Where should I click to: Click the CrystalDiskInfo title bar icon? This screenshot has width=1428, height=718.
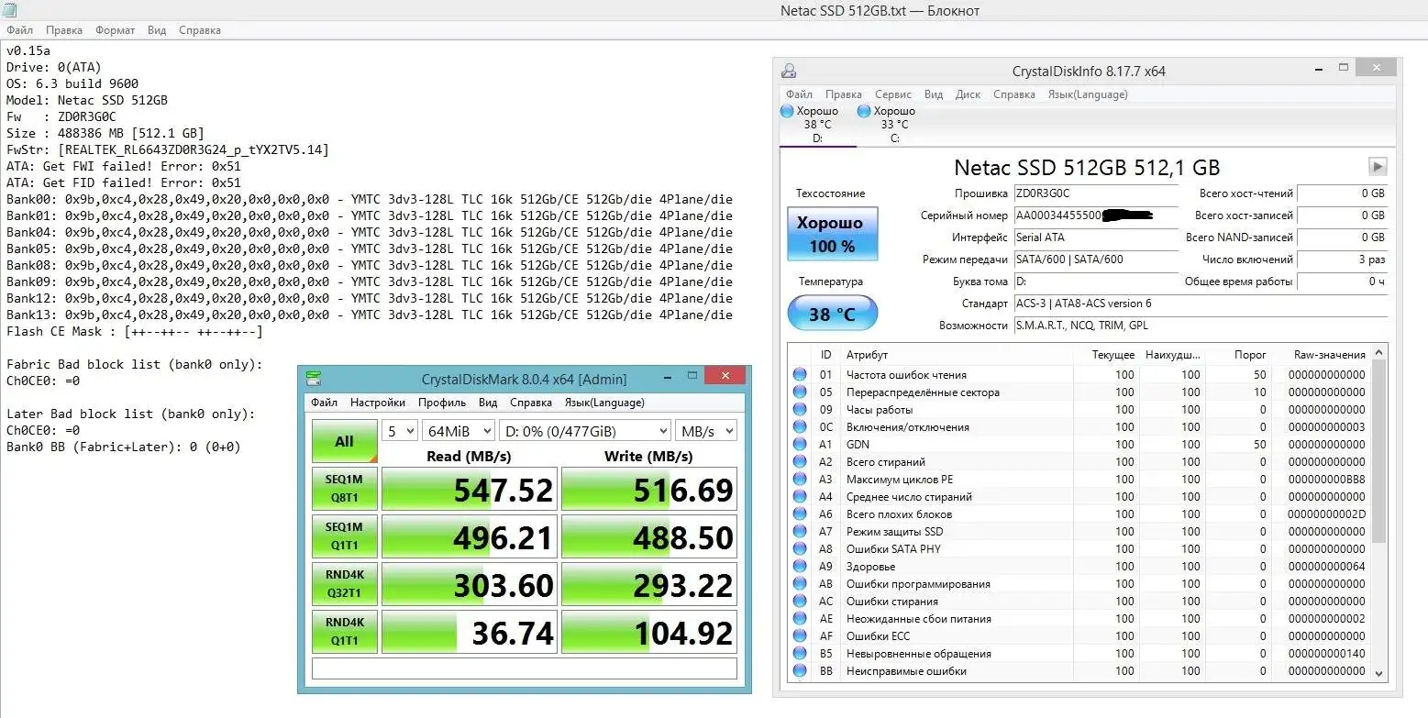(788, 72)
